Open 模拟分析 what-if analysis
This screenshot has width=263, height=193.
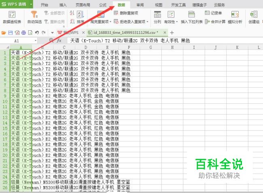click(235, 17)
